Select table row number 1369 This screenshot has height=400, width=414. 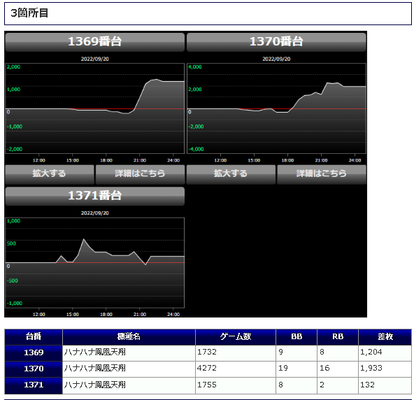(208, 353)
